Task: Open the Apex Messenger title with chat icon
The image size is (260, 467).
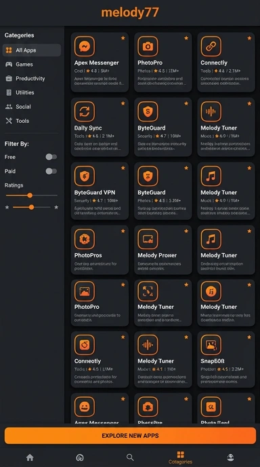Action: (97, 63)
